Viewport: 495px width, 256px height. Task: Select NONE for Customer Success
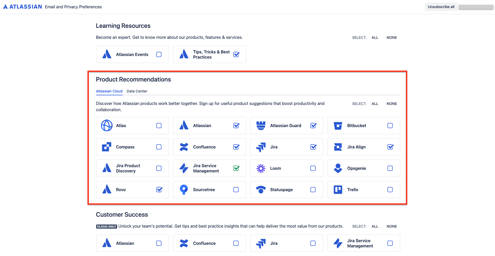click(392, 226)
